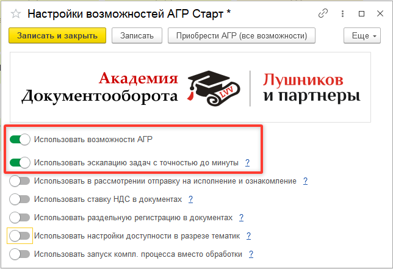Open help link for доступности тематик option
The image size is (393, 269).
248,236
